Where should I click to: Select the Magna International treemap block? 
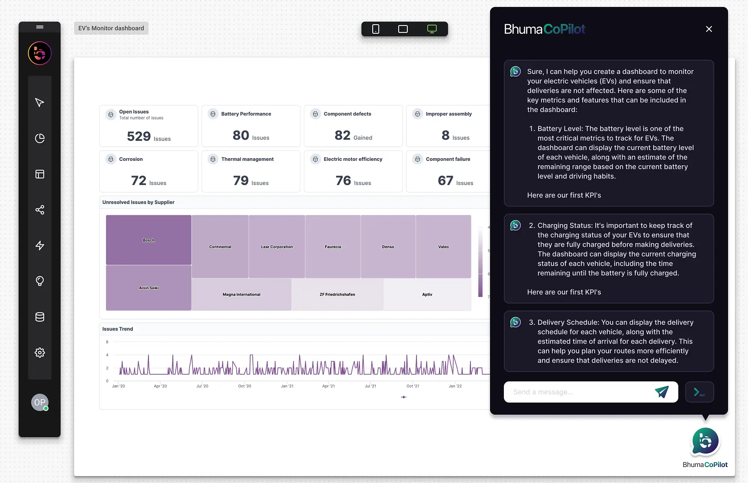click(x=242, y=294)
